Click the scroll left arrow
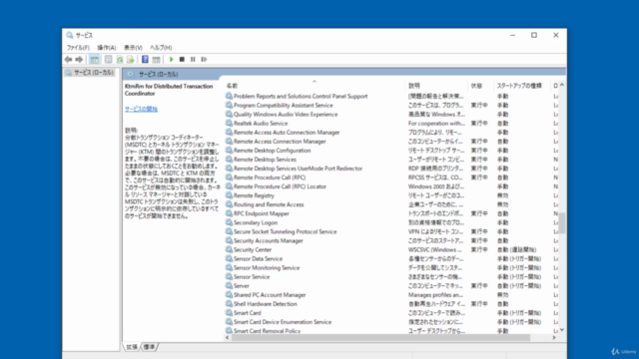The image size is (639, 359). (227, 337)
